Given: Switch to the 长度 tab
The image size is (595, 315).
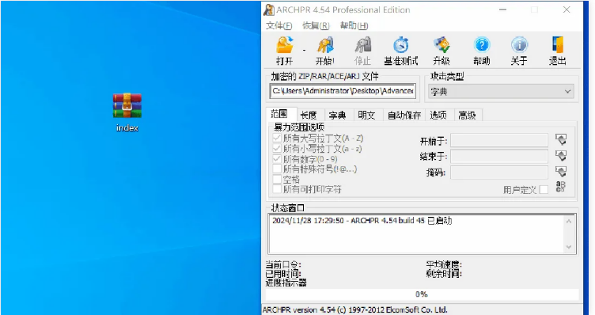Looking at the screenshot, I should point(309,116).
